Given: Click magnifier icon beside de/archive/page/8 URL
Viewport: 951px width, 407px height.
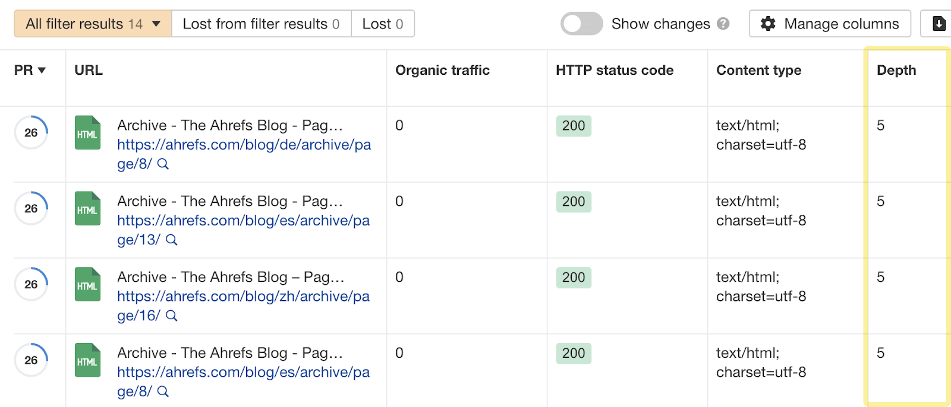Looking at the screenshot, I should click(x=163, y=164).
